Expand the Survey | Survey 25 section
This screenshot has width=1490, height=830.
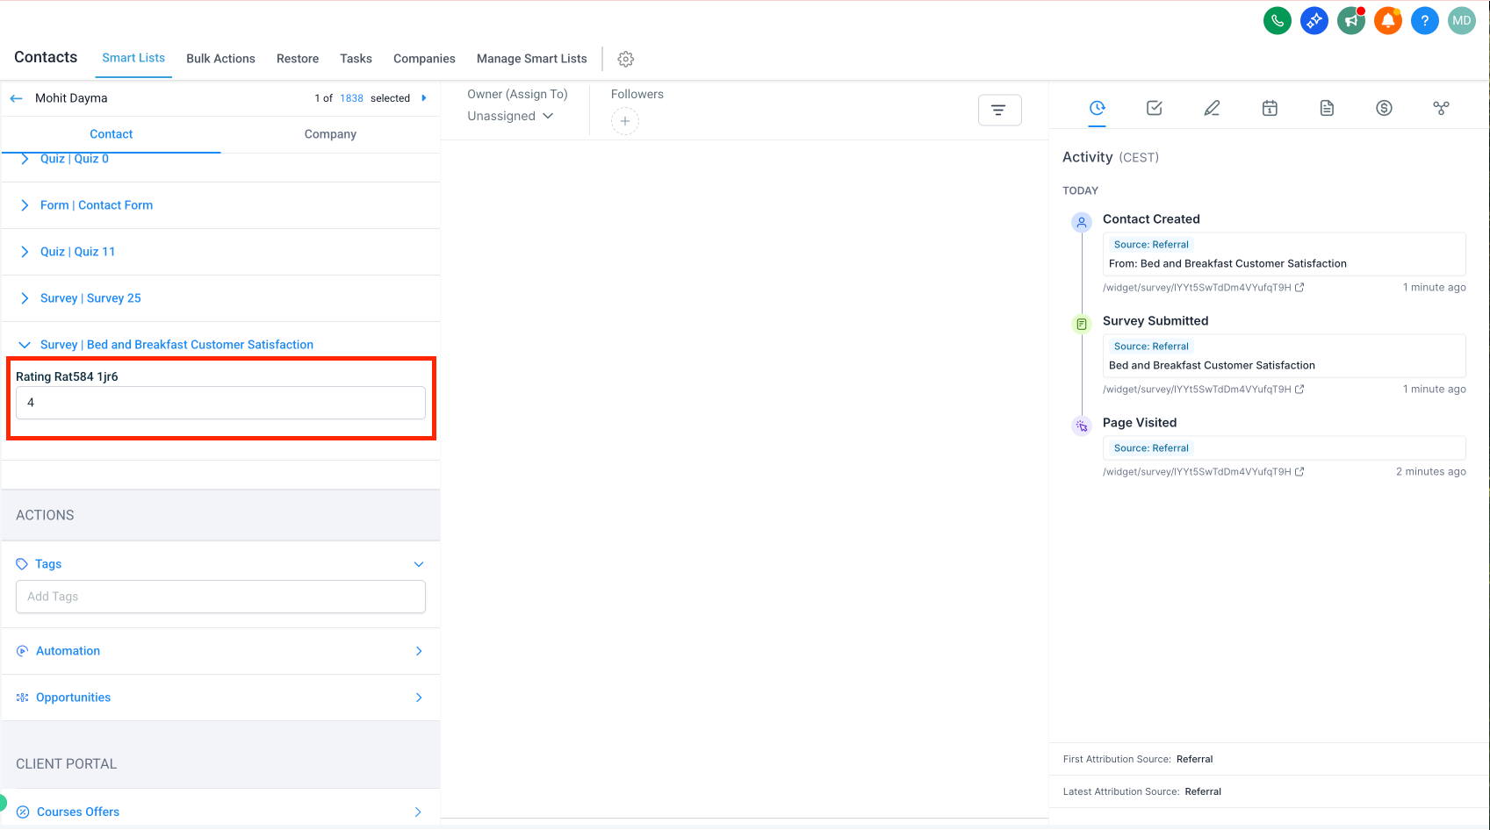[220, 298]
